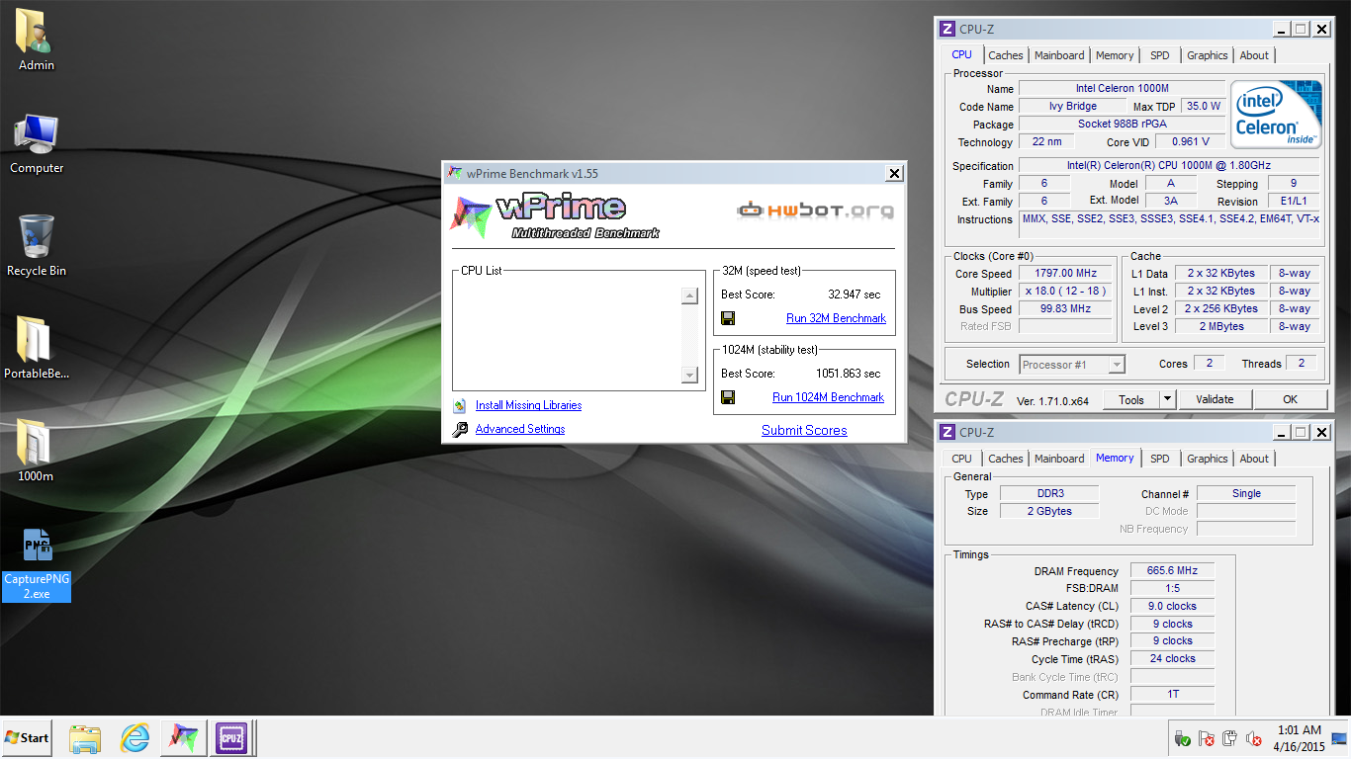
Task: Switch to Memory tab in top CPU-Z window
Action: 1115,55
